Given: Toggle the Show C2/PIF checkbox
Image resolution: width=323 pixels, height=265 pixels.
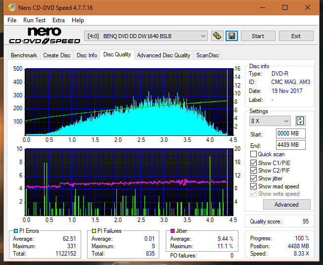Looking at the screenshot, I should coord(253,171).
